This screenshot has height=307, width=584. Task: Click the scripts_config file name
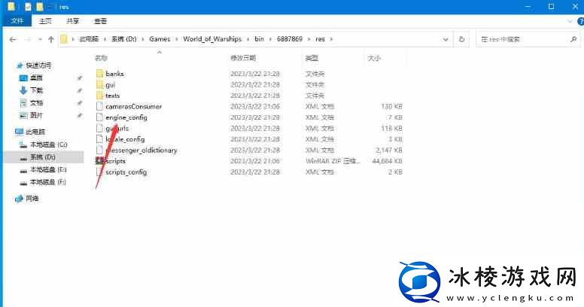coord(126,172)
